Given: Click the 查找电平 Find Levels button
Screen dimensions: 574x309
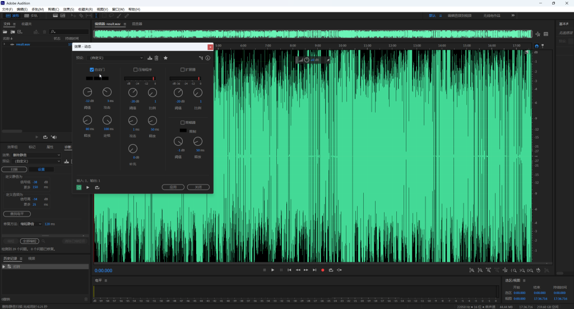Looking at the screenshot, I should 17,214.
